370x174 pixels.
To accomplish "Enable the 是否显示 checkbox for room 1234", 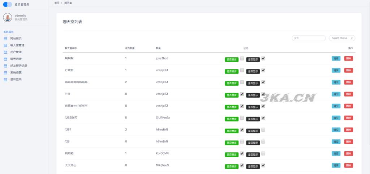I will [263, 130].
